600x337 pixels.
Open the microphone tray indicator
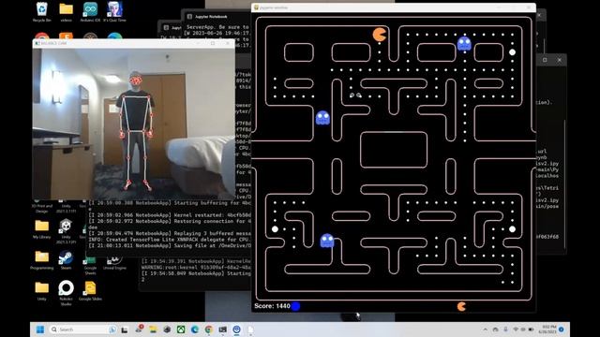tap(505, 330)
